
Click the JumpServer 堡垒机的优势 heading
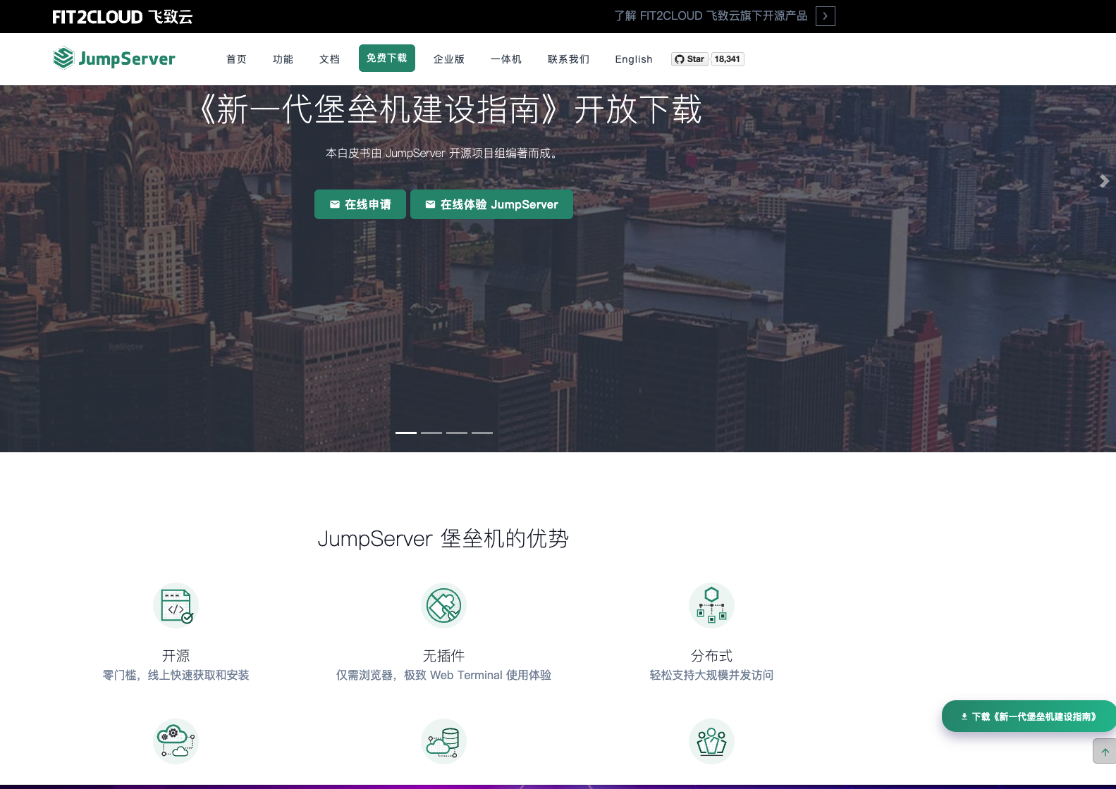click(x=443, y=539)
